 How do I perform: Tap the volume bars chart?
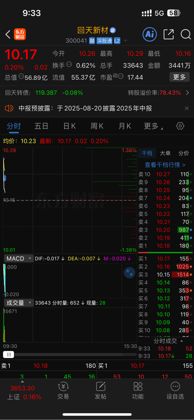coord(70,325)
